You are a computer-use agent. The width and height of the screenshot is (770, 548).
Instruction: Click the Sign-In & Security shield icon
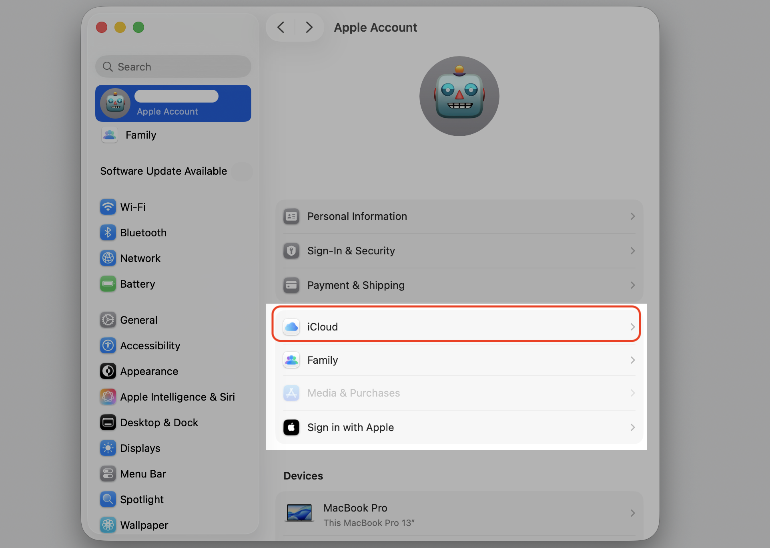click(x=291, y=251)
